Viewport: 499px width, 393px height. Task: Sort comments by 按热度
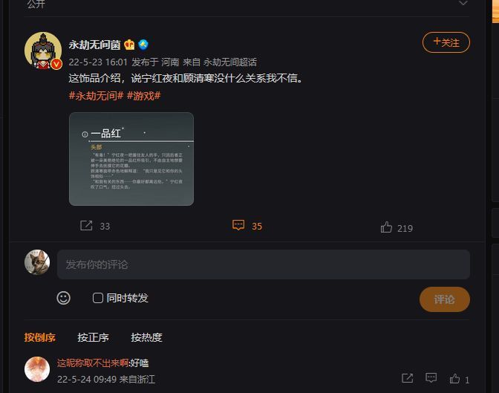pyautogui.click(x=146, y=337)
